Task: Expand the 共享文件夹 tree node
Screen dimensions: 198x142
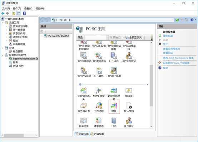Action: click(x=6, y=34)
